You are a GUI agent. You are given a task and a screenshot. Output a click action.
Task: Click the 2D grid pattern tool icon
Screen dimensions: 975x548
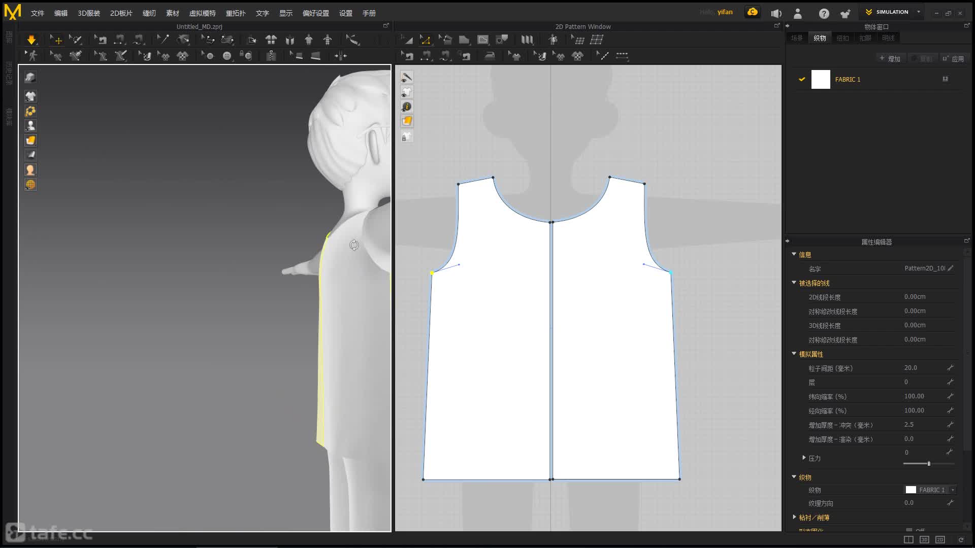[597, 40]
